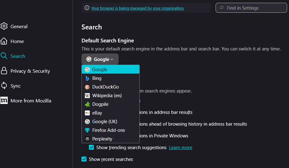Click the DuckDuckGo icon in the list
This screenshot has height=168, width=289.
pos(87,87)
